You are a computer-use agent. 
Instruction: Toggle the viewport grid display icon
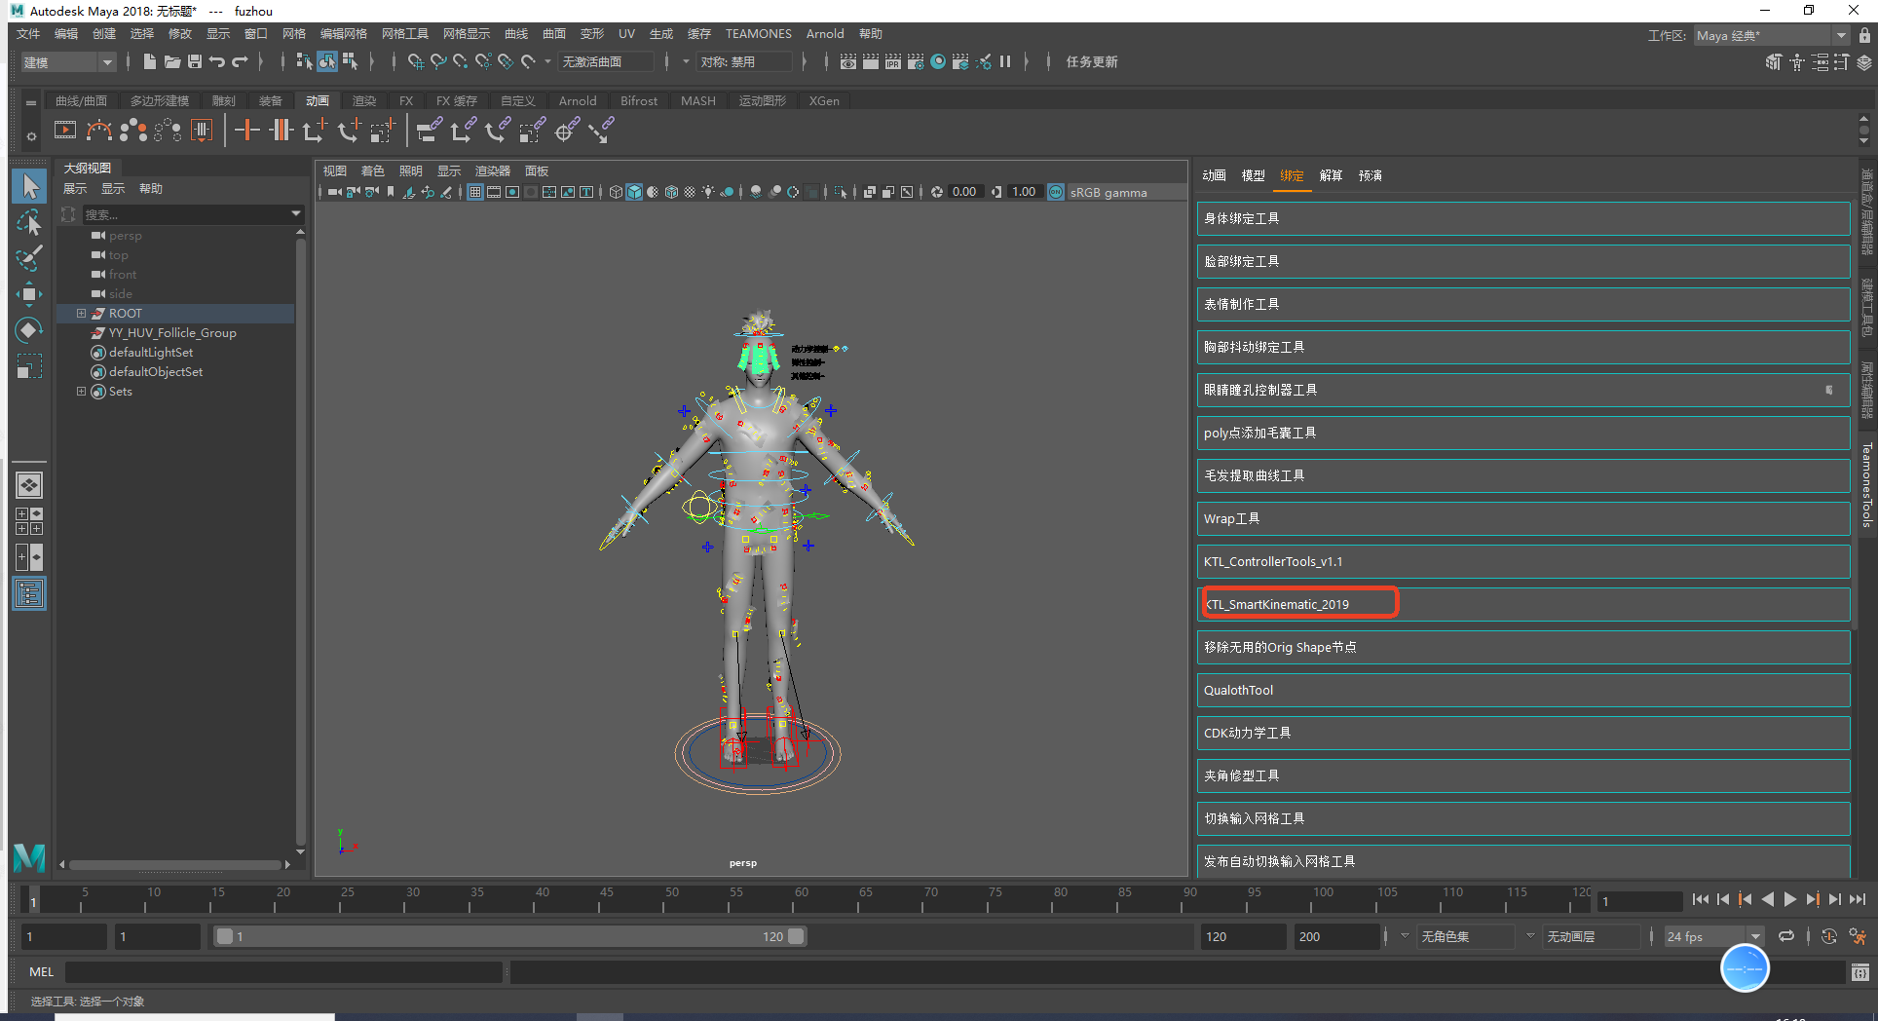pyautogui.click(x=474, y=192)
